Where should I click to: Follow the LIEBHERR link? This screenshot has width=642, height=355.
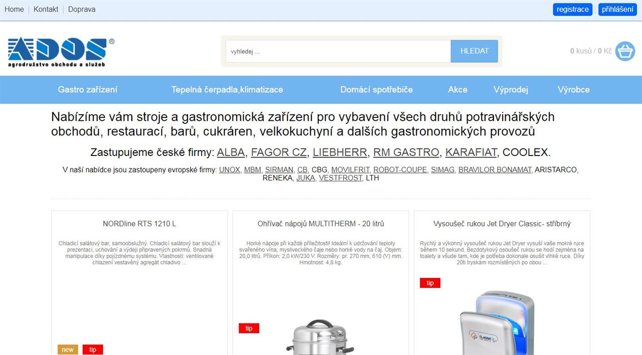click(x=340, y=152)
